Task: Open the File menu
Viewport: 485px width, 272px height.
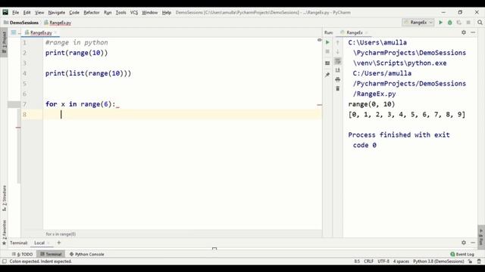Action: click(15, 13)
